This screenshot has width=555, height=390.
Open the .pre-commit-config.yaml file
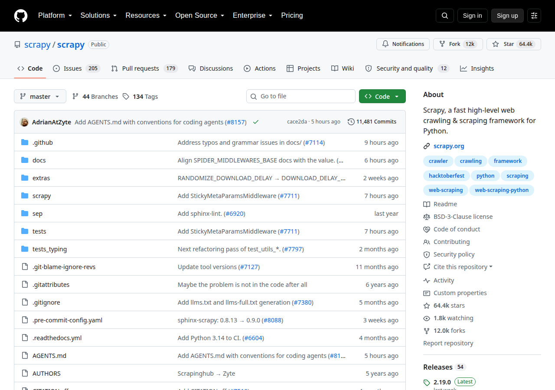pos(67,320)
